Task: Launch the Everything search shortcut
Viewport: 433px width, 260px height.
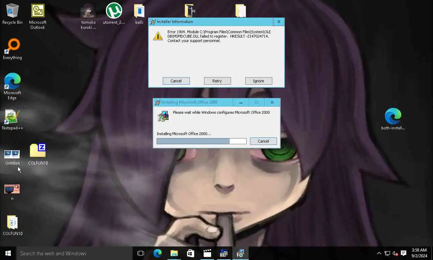Action: [13, 49]
